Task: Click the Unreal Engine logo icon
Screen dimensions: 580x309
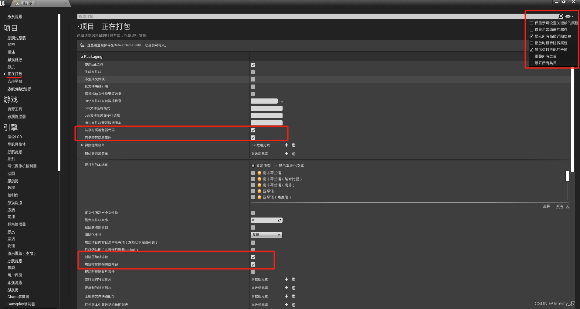Action: point(2,3)
